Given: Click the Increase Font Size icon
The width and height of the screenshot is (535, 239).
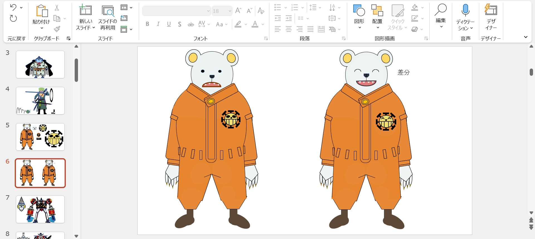Looking at the screenshot, I should (x=238, y=11).
